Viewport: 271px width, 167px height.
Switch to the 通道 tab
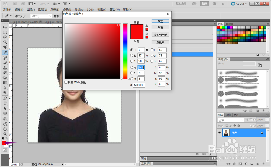pyautogui.click(x=228, y=115)
